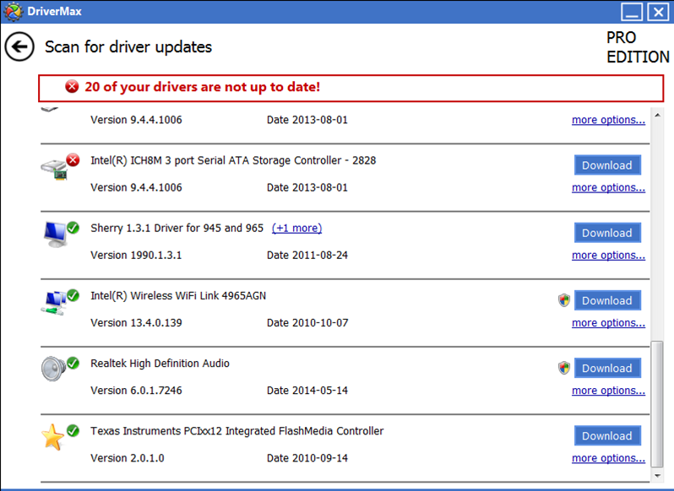Click the DriverMax title text
This screenshot has height=491, width=674.
pyautogui.click(x=55, y=11)
